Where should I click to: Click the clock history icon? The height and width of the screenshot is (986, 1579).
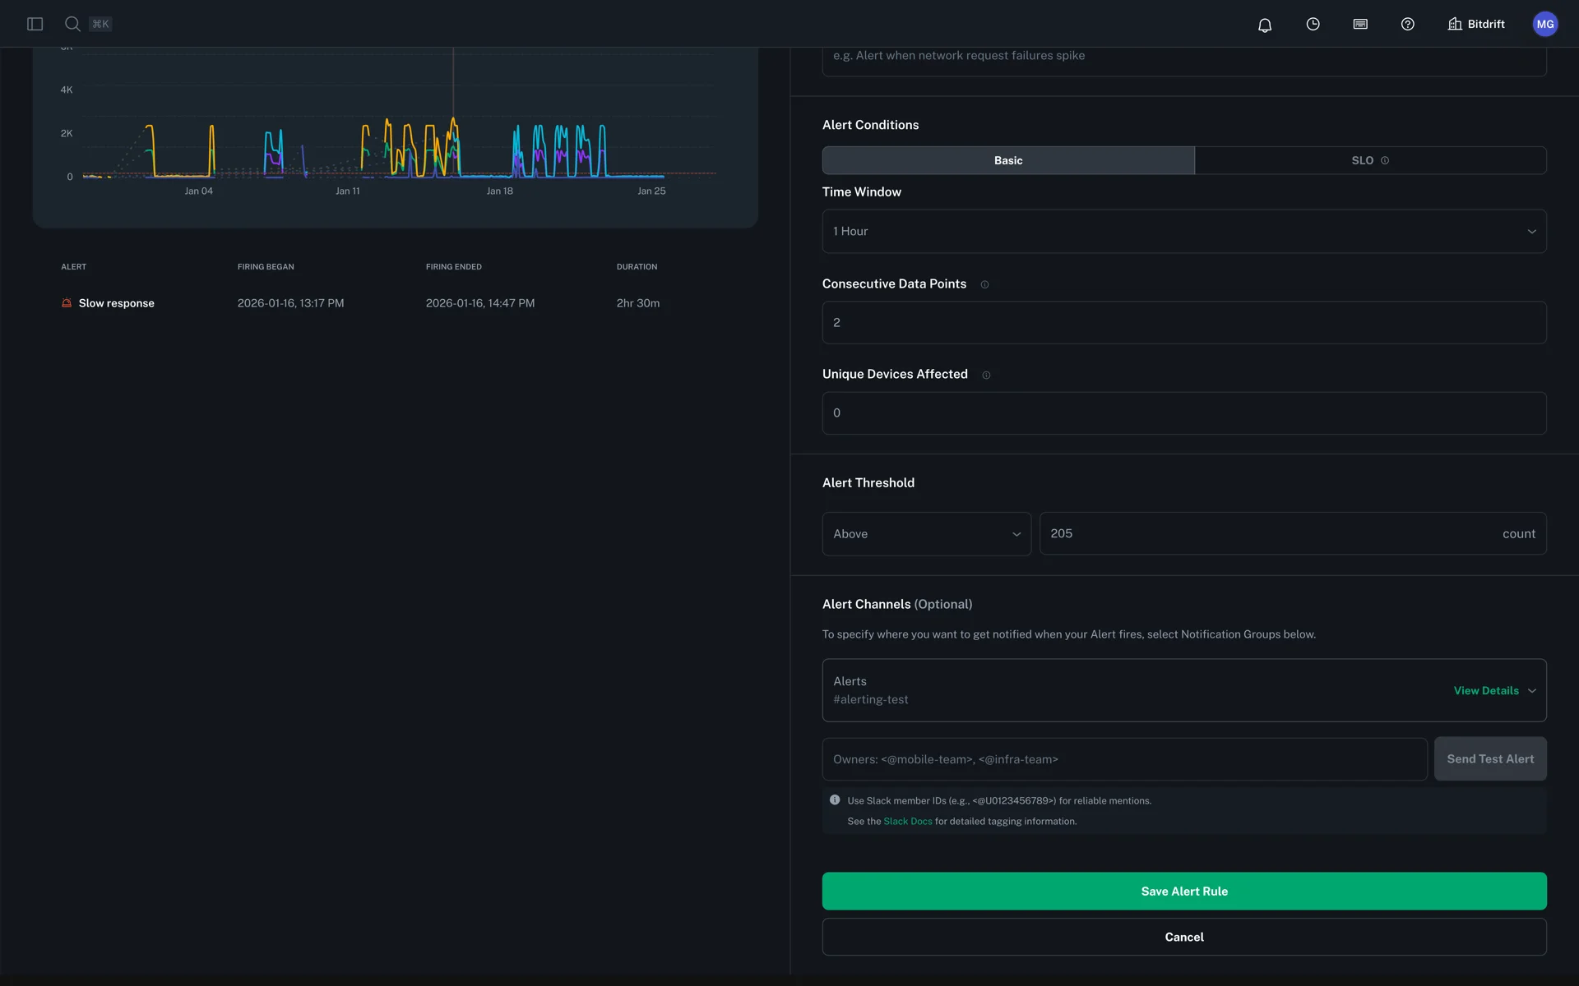[x=1313, y=24]
